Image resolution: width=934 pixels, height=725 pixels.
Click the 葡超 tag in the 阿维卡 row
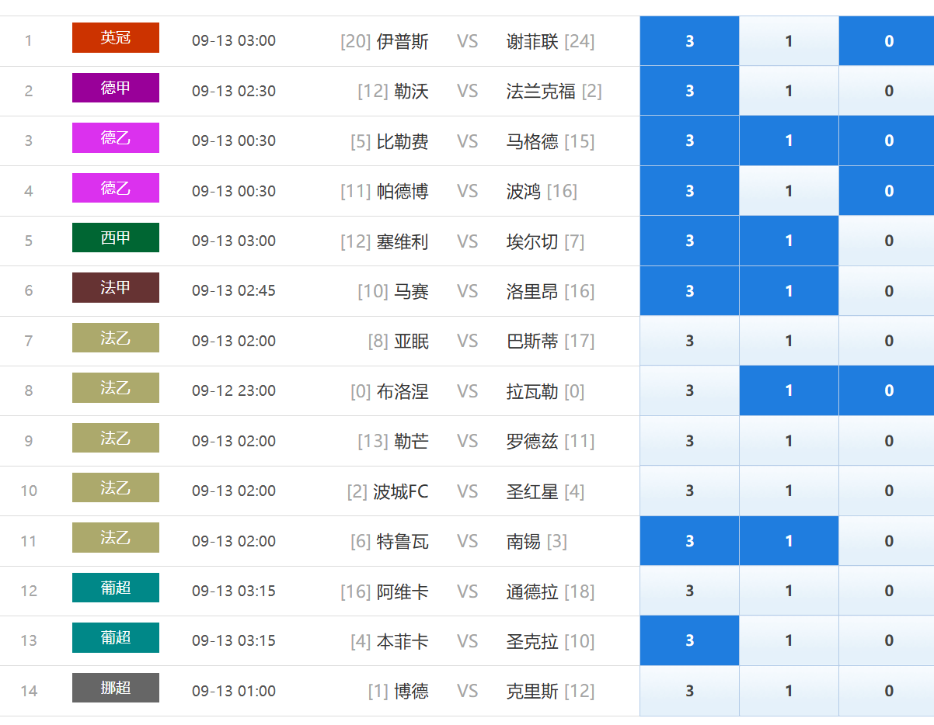116,588
